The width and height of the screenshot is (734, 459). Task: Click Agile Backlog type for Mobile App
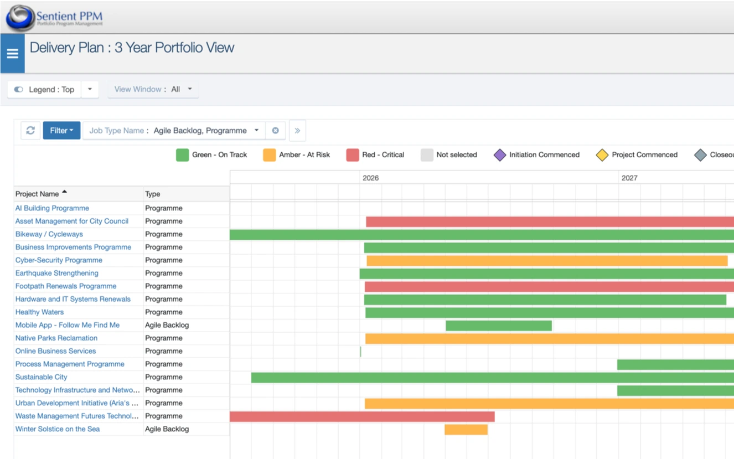tap(167, 325)
